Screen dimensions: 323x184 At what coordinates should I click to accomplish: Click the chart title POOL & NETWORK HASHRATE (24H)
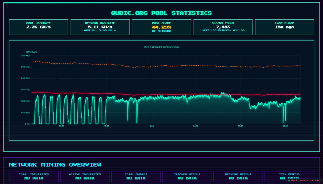point(161,47)
